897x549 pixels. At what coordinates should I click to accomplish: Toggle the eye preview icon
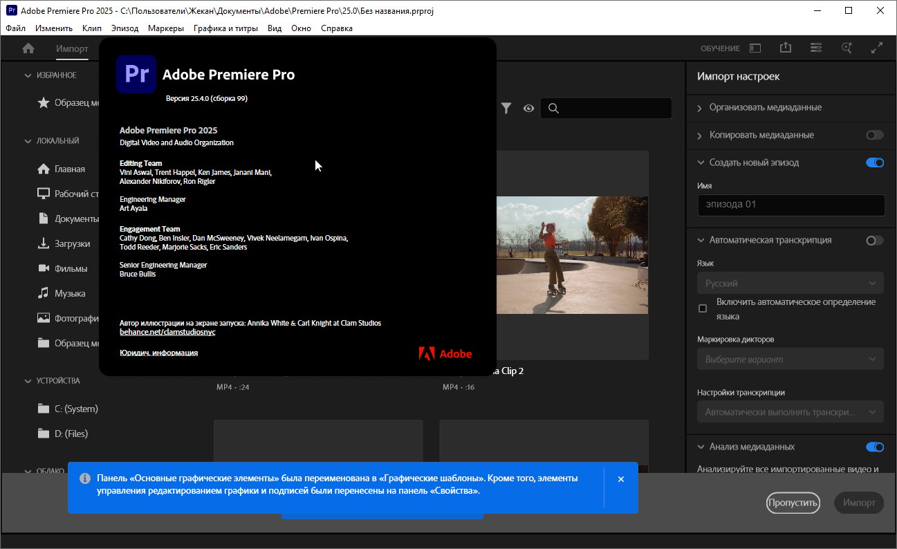pos(528,108)
